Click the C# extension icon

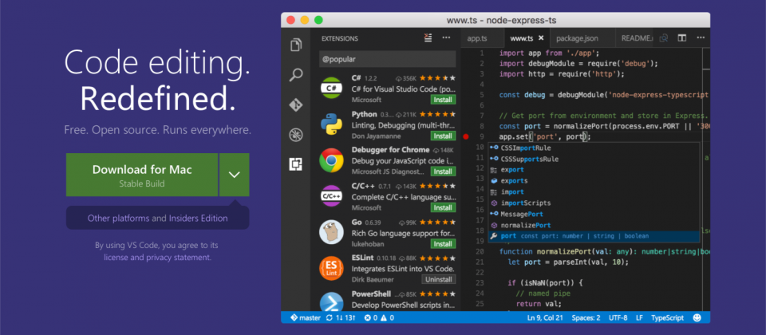[x=331, y=88]
